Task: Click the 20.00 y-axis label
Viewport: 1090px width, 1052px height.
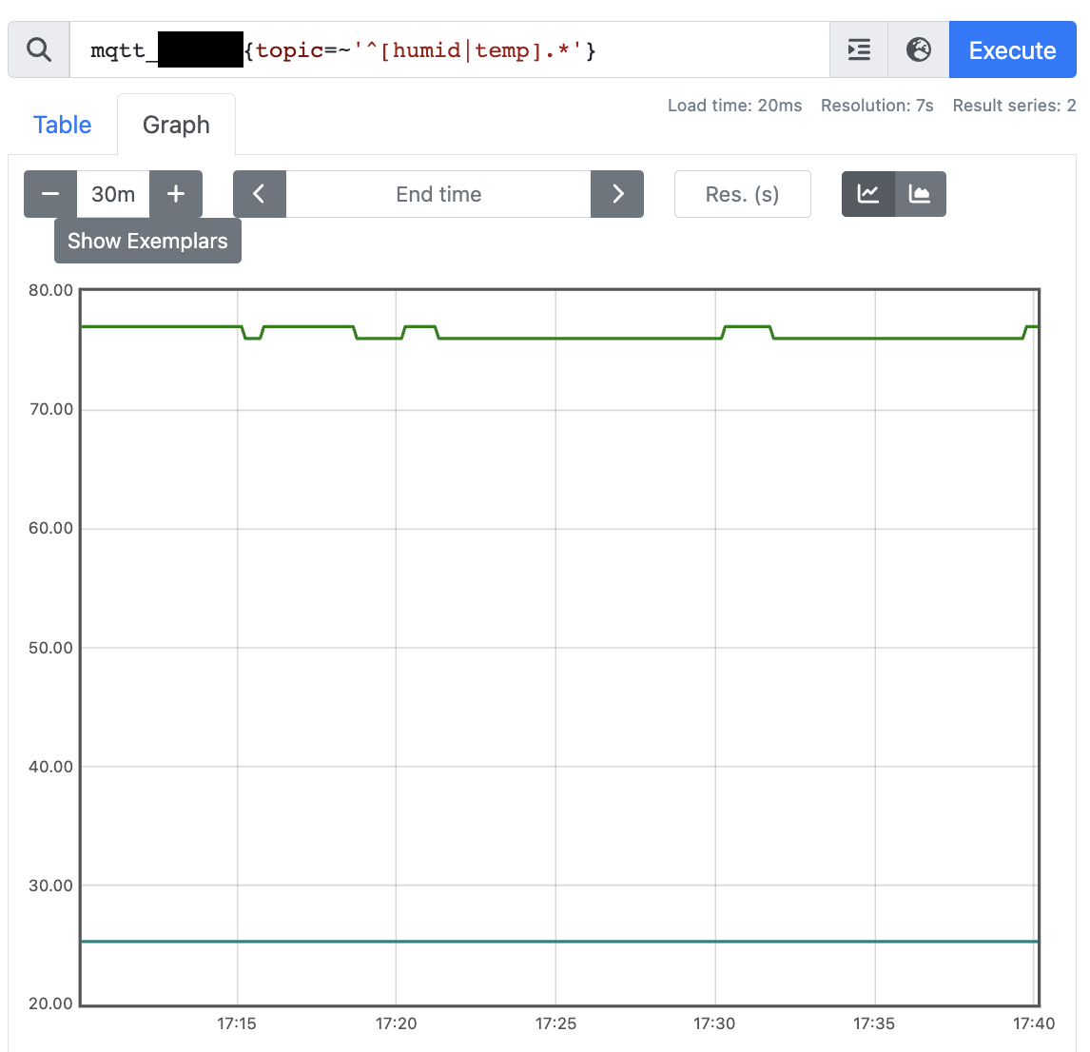Action: pos(50,1003)
